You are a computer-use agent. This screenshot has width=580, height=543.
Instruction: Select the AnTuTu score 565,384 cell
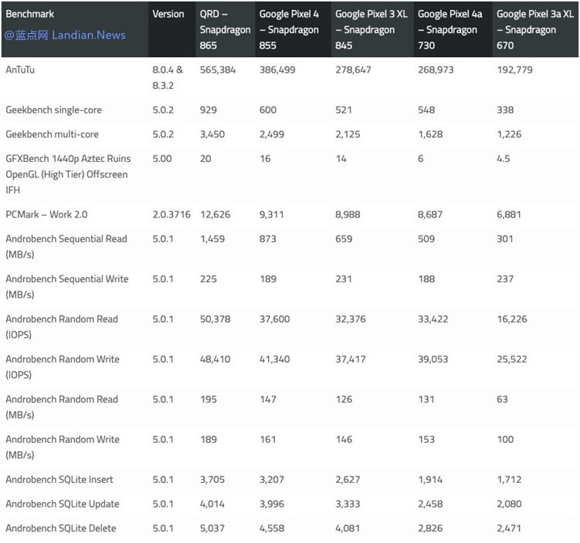coord(218,69)
